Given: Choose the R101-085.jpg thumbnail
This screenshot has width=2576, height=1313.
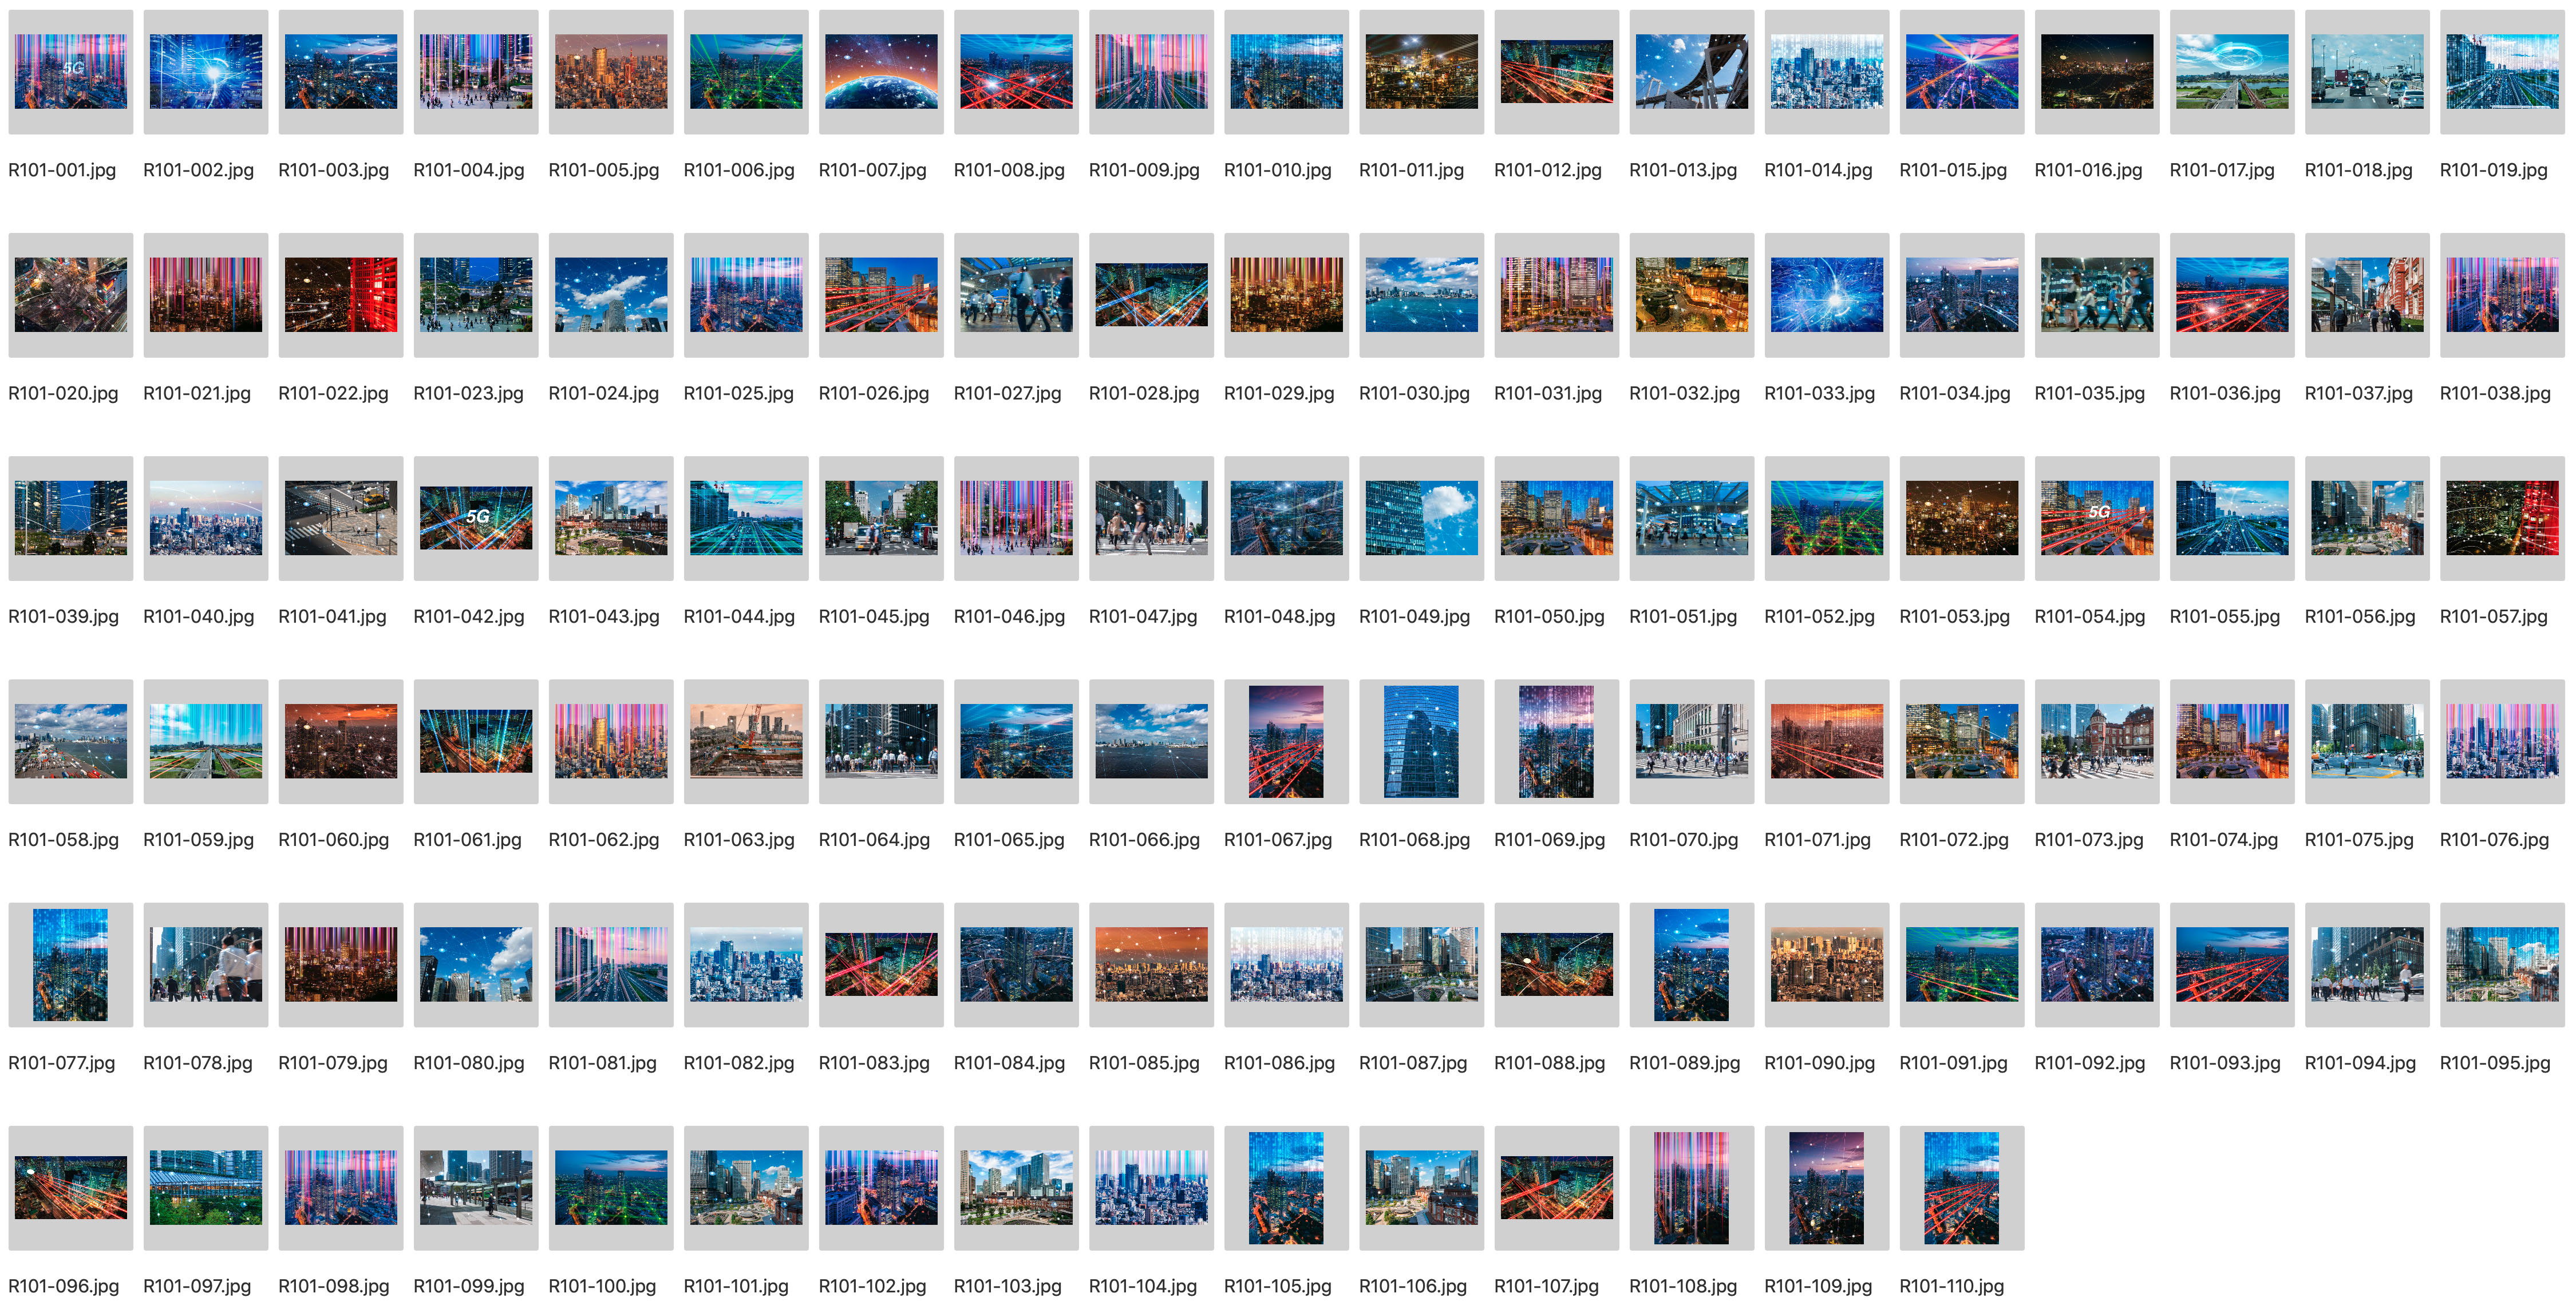Looking at the screenshot, I should (1151, 964).
